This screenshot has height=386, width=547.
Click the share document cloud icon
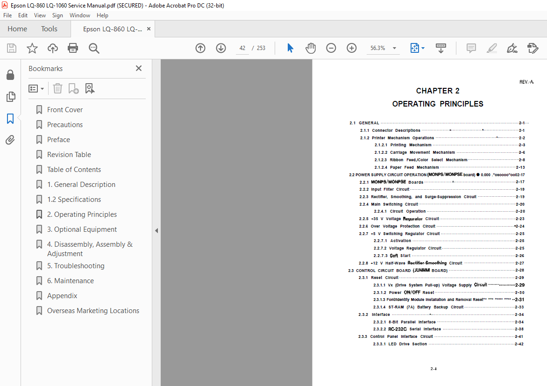tap(52, 48)
